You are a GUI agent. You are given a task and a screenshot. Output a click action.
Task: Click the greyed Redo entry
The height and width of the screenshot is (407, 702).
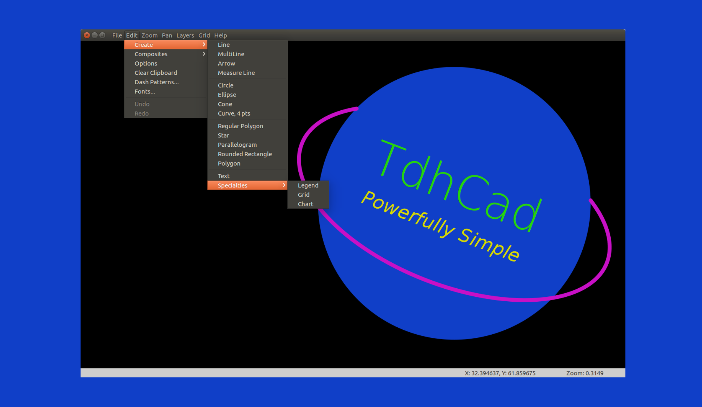click(x=166, y=113)
